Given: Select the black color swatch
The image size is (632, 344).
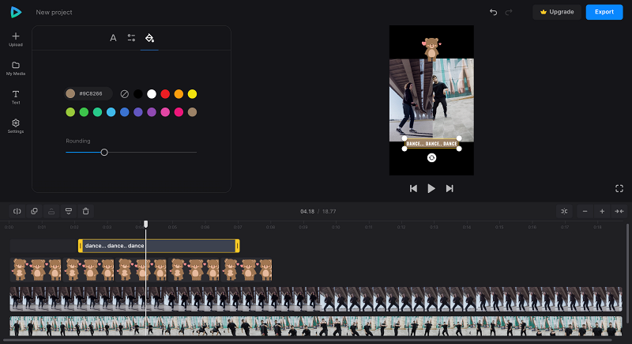Looking at the screenshot, I should (x=137, y=94).
